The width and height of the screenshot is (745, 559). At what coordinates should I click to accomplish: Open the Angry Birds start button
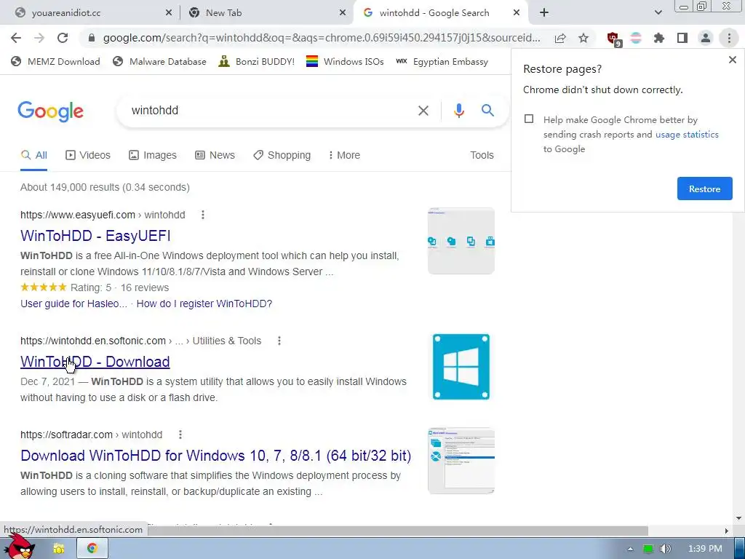21,547
